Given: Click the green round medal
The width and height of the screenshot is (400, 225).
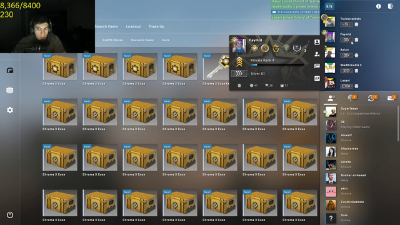Looking at the screenshot, I should coord(286,48).
